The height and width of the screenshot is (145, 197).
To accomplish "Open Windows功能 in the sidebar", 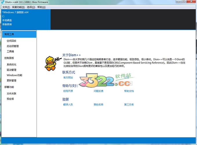I will tap(14, 75).
